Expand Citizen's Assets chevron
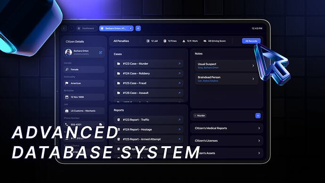Viewport: 325px width, 183px height. (259, 153)
